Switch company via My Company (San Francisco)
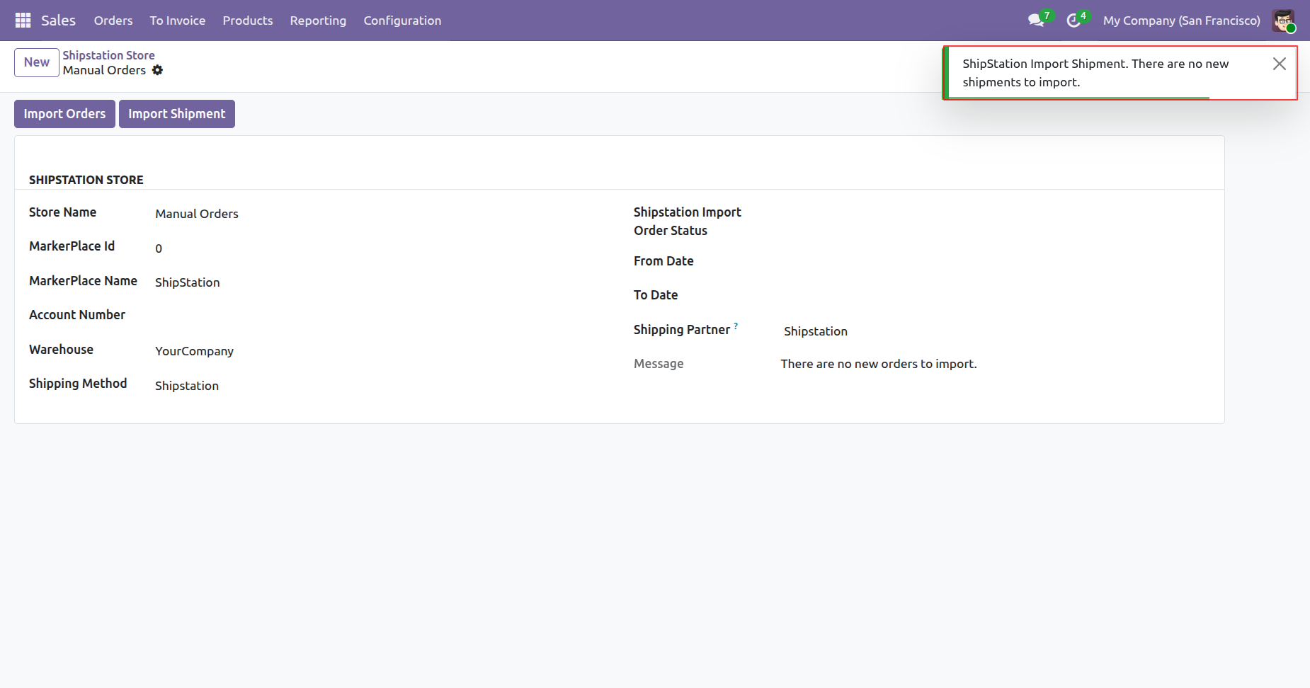1310x688 pixels. pyautogui.click(x=1182, y=21)
